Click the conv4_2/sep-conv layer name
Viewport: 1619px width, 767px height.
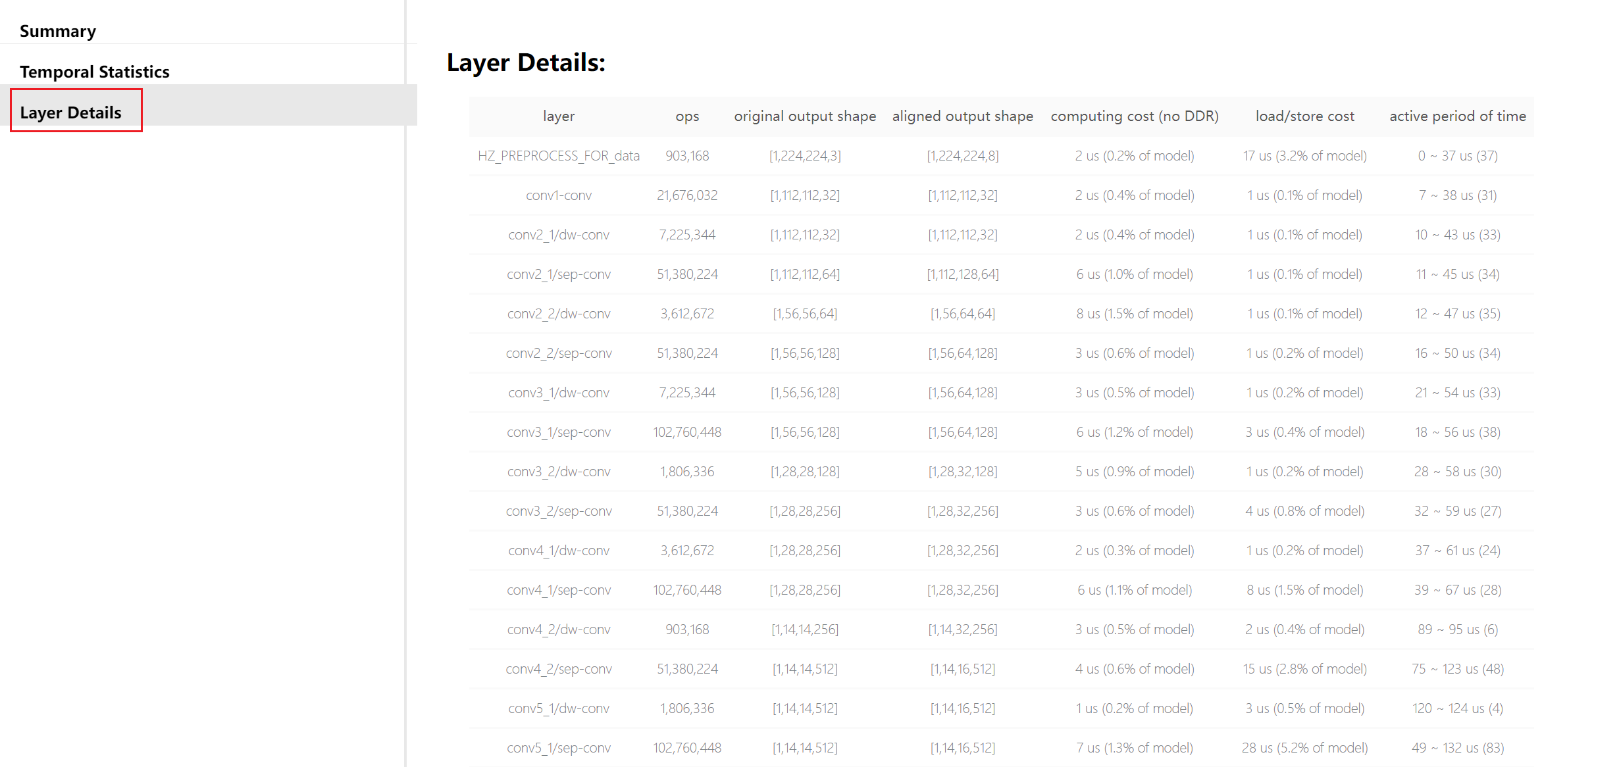coord(558,668)
